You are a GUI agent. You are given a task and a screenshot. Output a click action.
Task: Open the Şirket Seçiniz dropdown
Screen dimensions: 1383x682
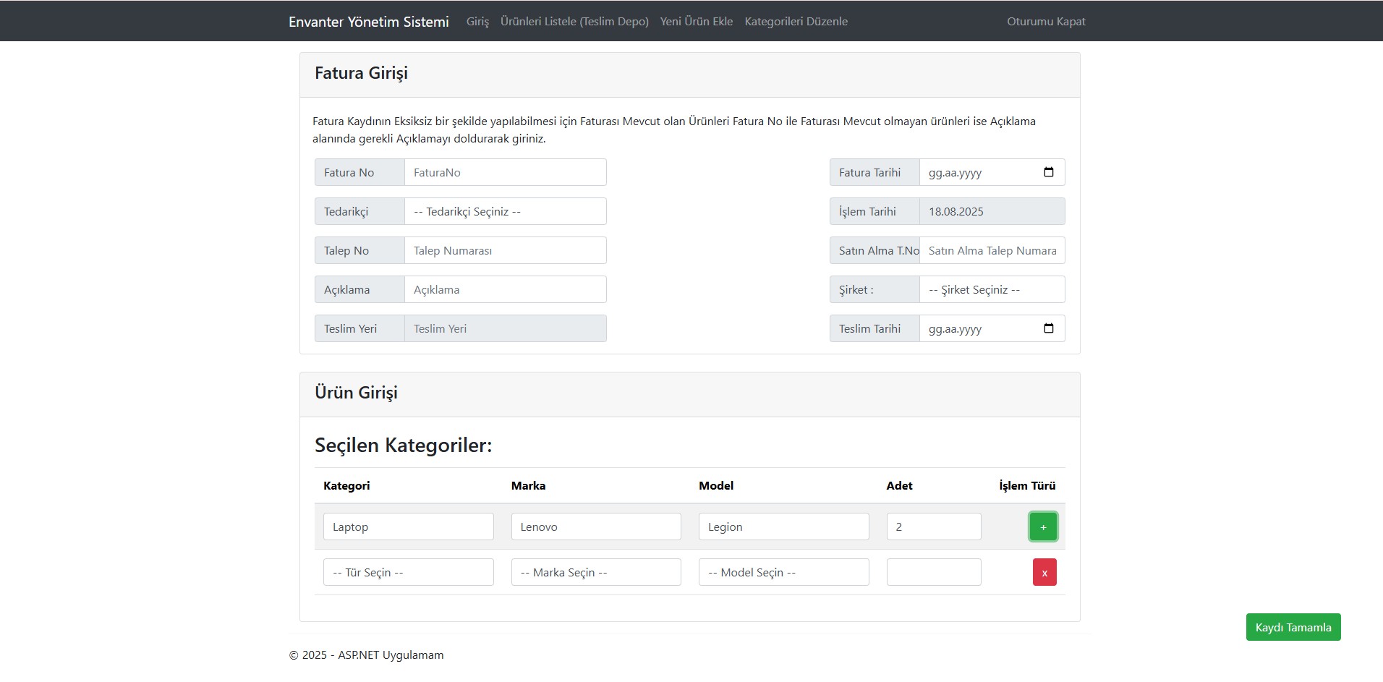(x=991, y=289)
